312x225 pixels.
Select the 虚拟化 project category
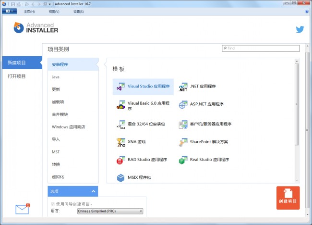click(73, 177)
